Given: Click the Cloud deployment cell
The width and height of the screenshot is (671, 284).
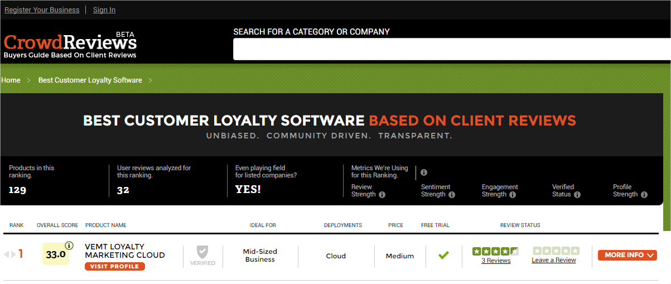Looking at the screenshot, I should (336, 256).
